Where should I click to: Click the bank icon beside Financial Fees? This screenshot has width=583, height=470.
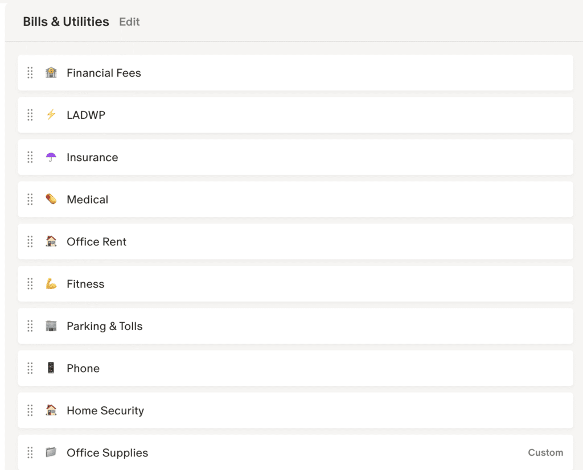click(51, 73)
